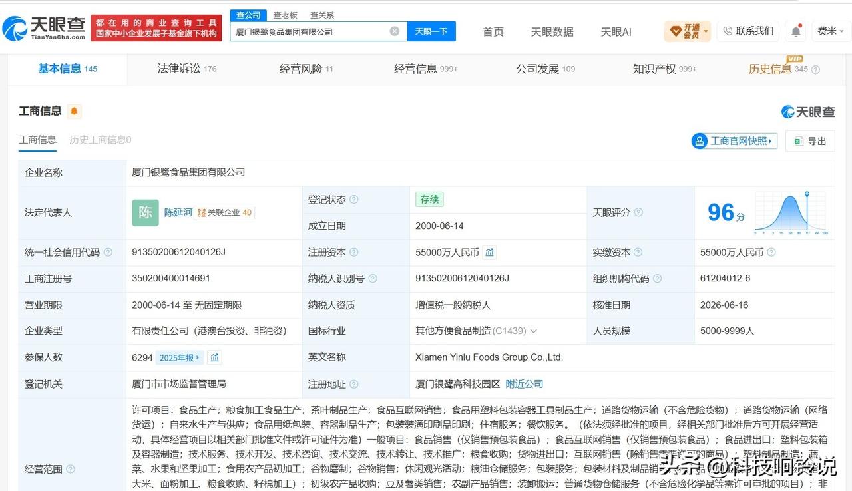Switch to 经营信息 tab

(x=426, y=69)
